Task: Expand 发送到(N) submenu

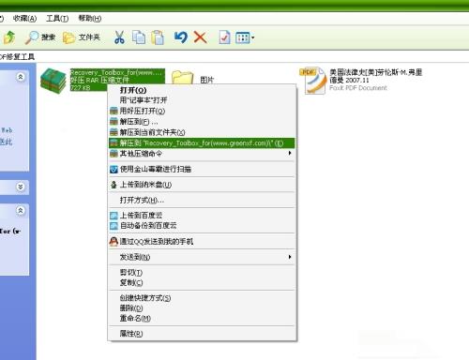Action: click(202, 257)
